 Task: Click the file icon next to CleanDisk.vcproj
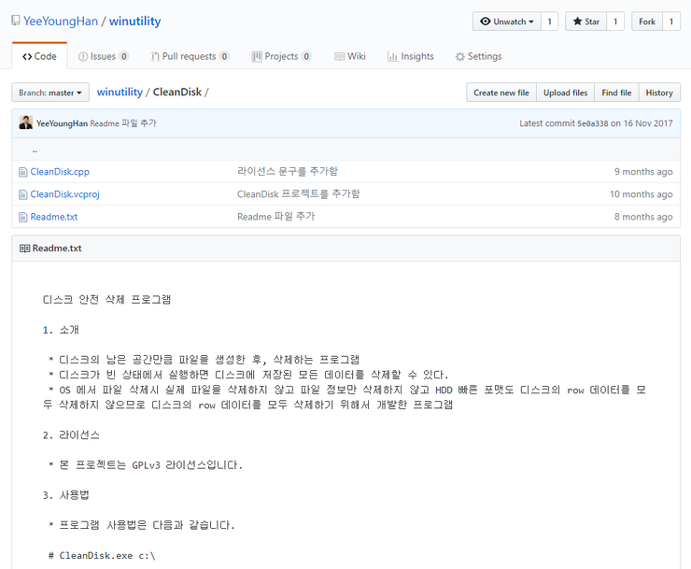tap(23, 194)
